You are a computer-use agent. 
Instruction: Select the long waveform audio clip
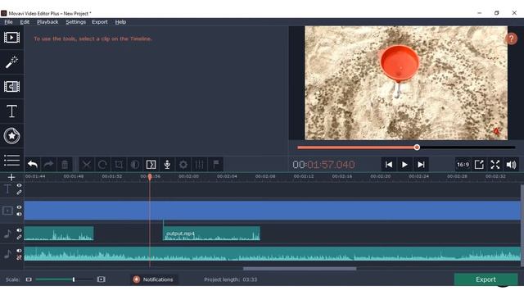(273, 254)
